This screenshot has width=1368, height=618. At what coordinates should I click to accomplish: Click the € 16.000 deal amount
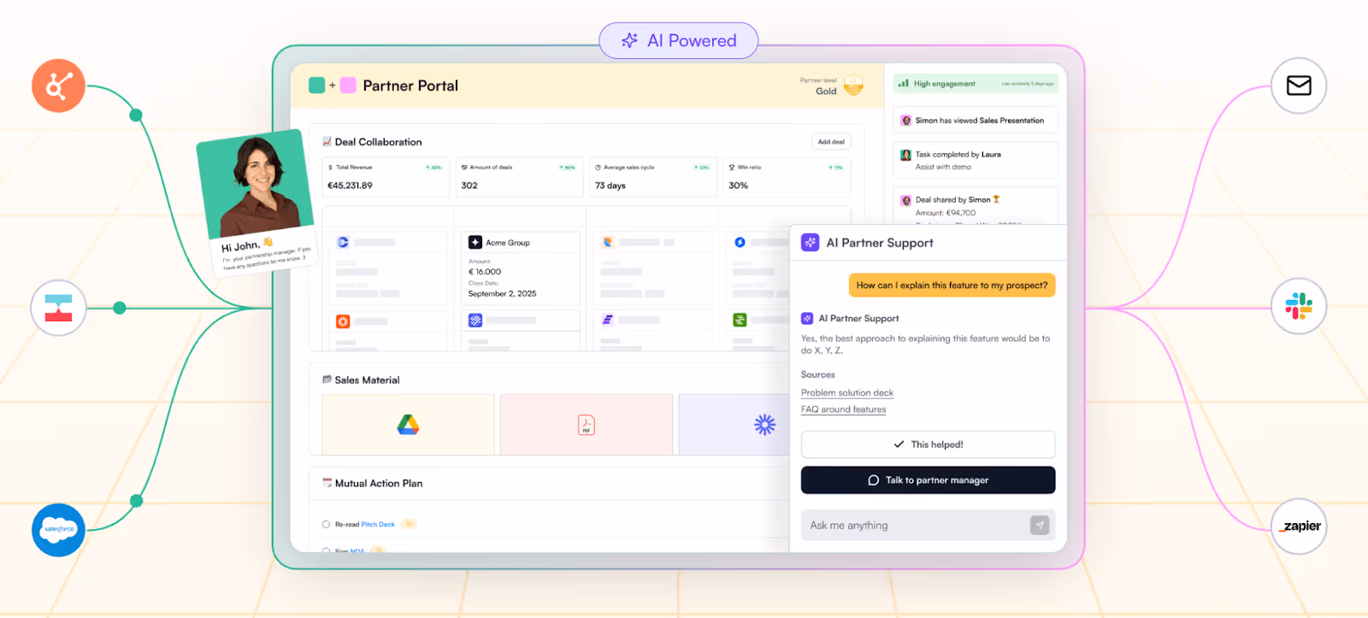coord(485,272)
